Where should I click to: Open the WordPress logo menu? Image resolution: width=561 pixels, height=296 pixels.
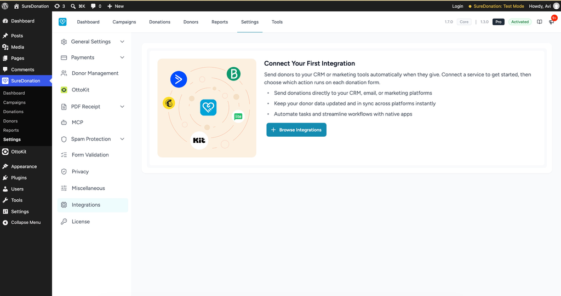click(x=5, y=6)
